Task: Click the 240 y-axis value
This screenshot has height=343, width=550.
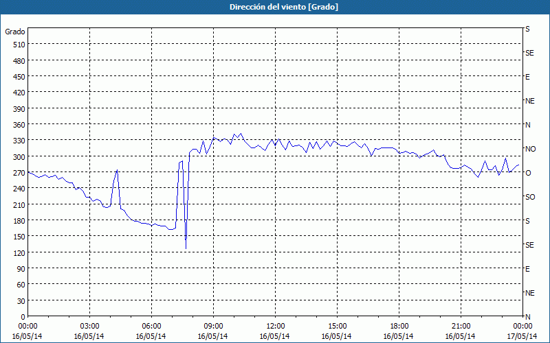Action: pyautogui.click(x=19, y=189)
